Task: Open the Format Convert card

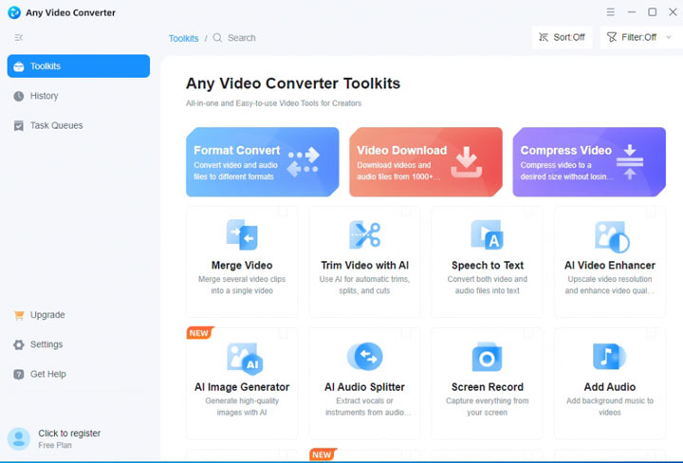Action: (x=262, y=162)
